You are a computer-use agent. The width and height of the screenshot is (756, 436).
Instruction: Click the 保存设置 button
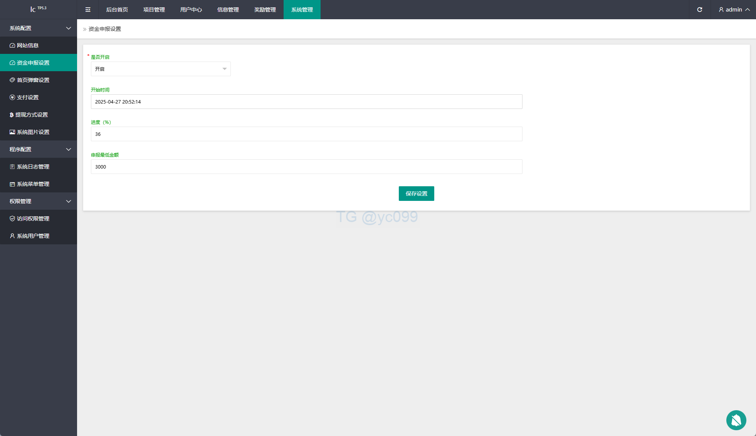(x=416, y=194)
